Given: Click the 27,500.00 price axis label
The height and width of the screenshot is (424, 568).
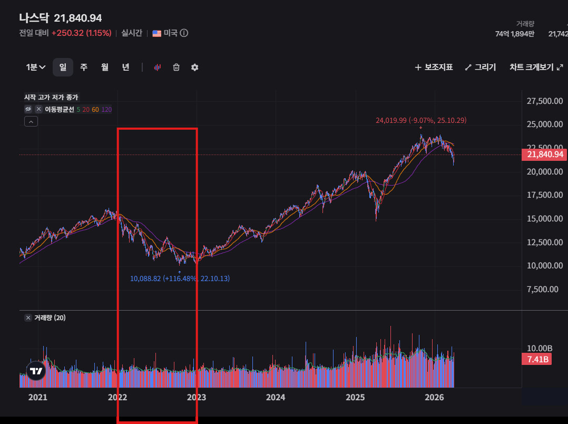Looking at the screenshot, I should point(545,101).
